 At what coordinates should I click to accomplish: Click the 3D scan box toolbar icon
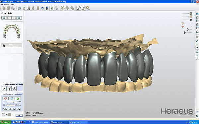point(19,8)
